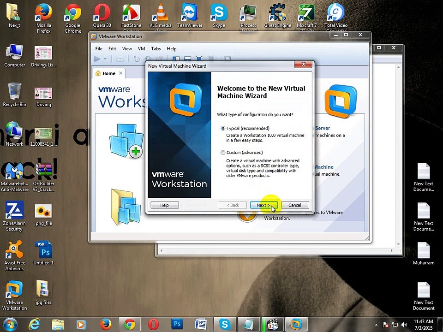The image size is (443, 332).
Task: Select the Recycle Bin icon
Action: click(x=14, y=95)
